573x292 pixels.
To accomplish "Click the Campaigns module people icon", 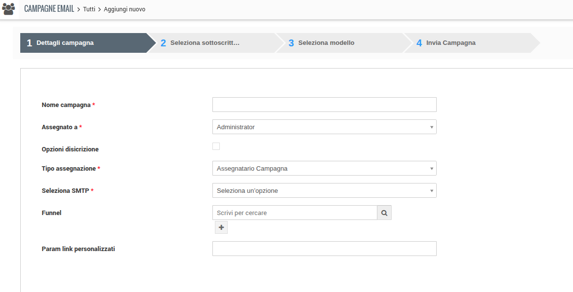I will [8, 9].
